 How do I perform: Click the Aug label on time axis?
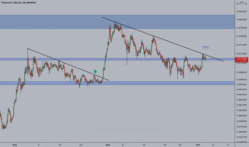14,145
